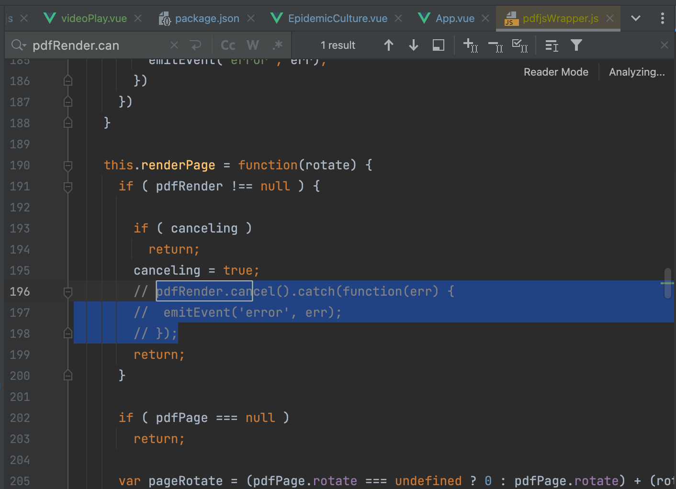
Task: Unselect the current occurrence
Action: 496,45
